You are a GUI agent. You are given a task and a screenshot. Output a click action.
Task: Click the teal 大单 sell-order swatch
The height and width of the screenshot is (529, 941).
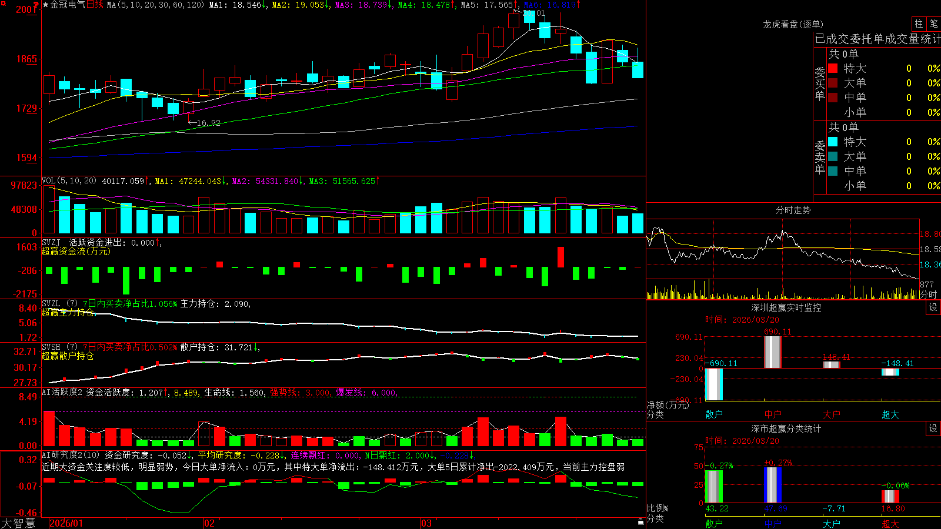click(x=833, y=156)
